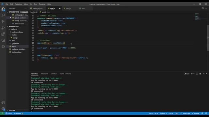Open the Explorer view in activity bar
The image size is (209, 117).
[3, 9]
